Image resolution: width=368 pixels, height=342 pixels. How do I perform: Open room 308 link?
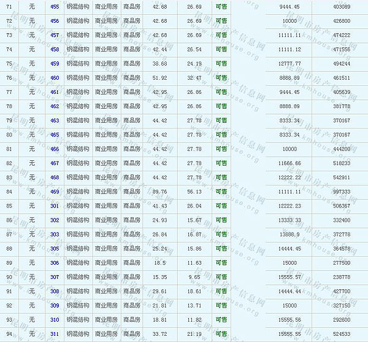55,291
